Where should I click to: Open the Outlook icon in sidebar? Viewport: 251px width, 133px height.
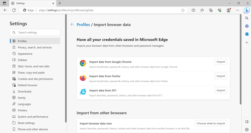coord(247,34)
